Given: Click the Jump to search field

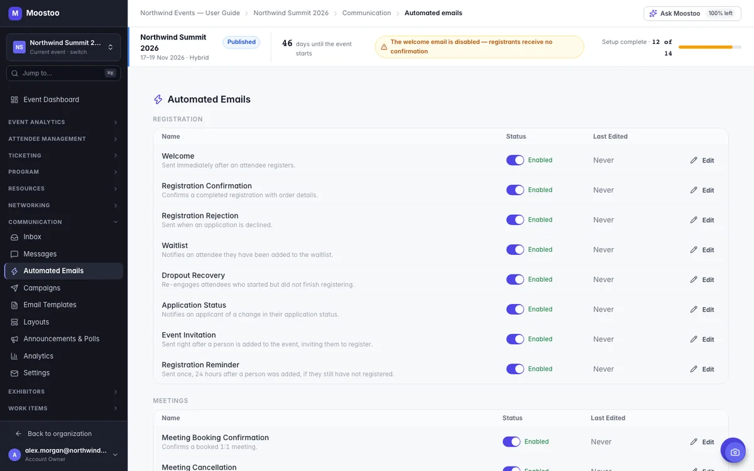Looking at the screenshot, I should tap(63, 73).
